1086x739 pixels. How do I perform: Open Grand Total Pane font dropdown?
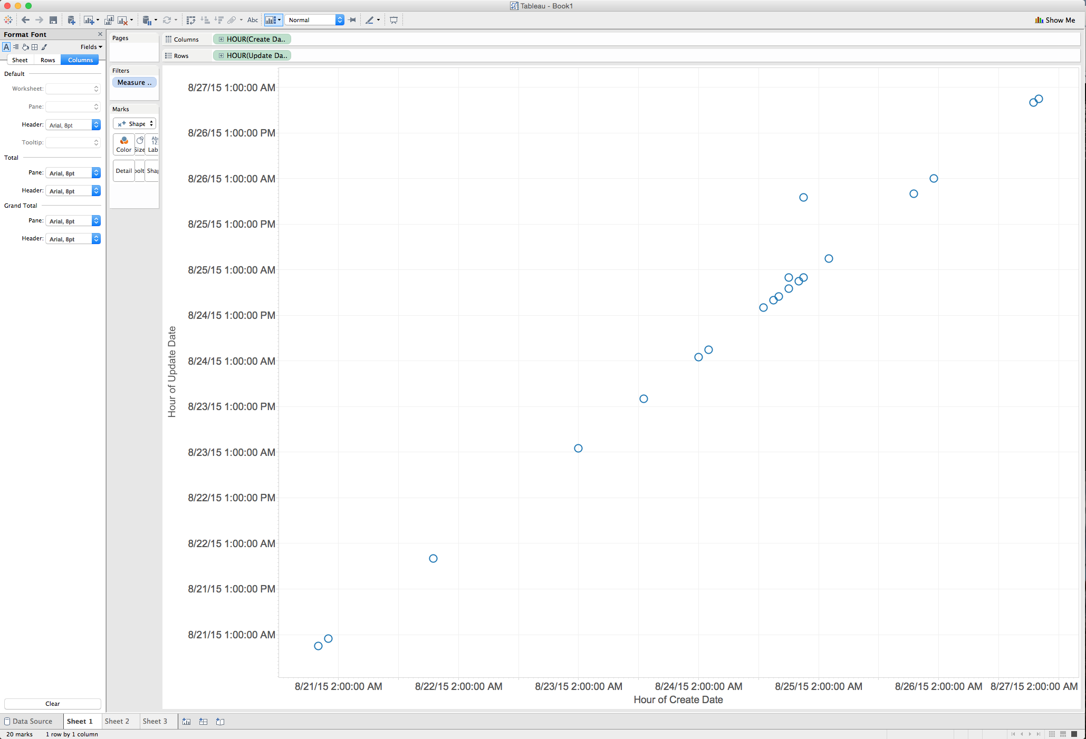point(73,221)
